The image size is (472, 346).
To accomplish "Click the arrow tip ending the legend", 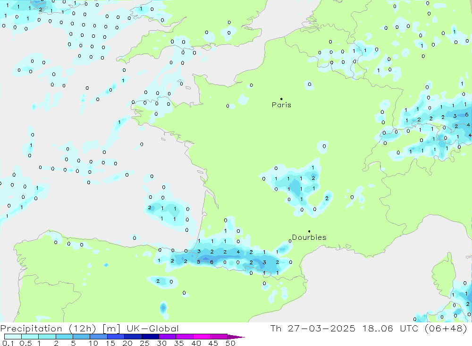I will [236, 337].
